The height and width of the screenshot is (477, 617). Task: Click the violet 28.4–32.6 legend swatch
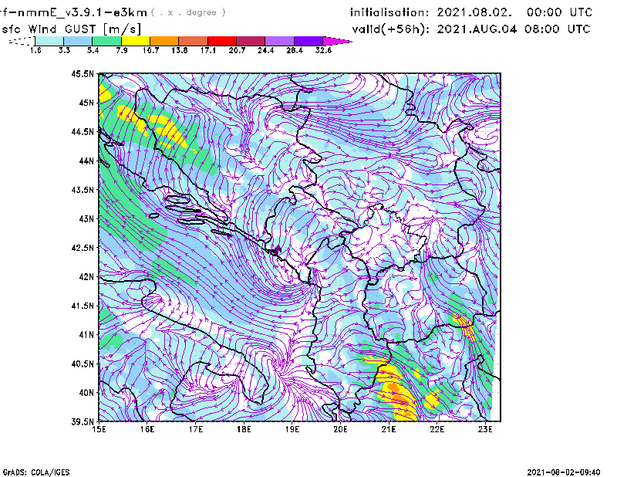click(x=309, y=41)
